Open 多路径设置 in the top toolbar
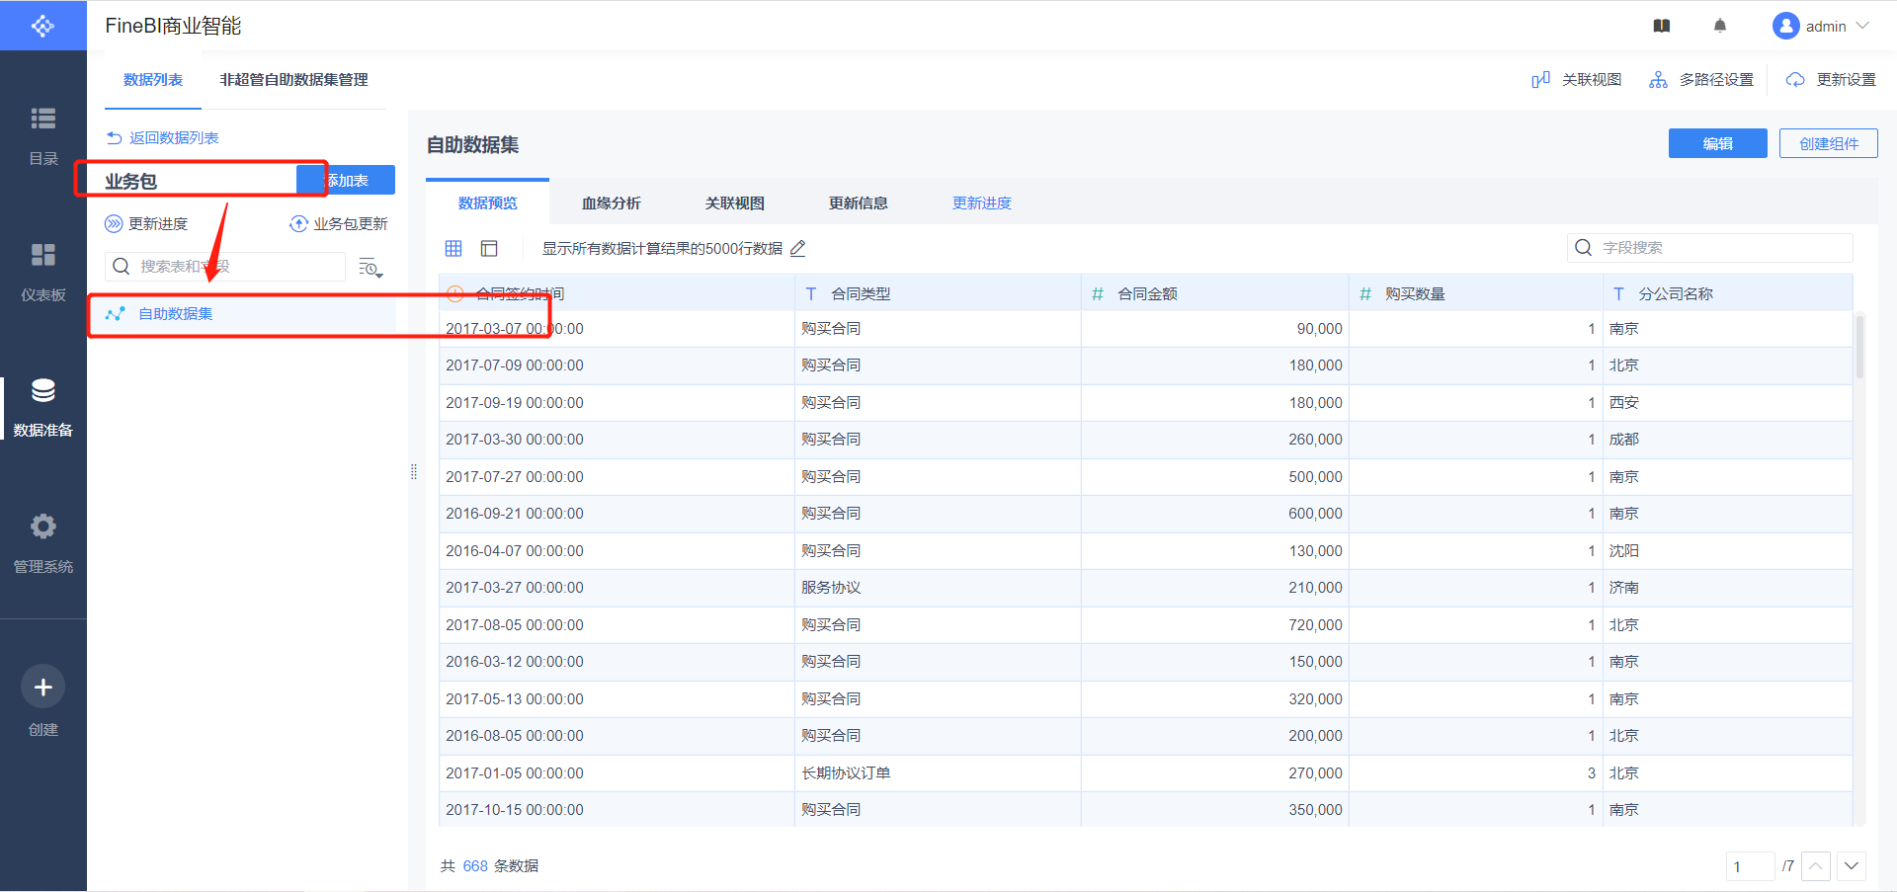 pos(1701,80)
